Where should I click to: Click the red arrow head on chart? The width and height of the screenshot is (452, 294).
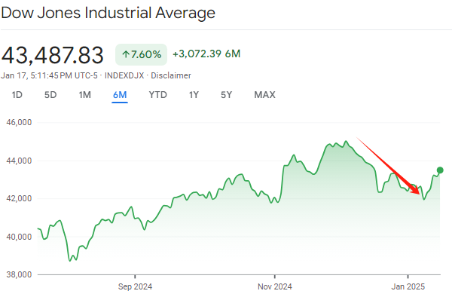pyautogui.click(x=416, y=191)
